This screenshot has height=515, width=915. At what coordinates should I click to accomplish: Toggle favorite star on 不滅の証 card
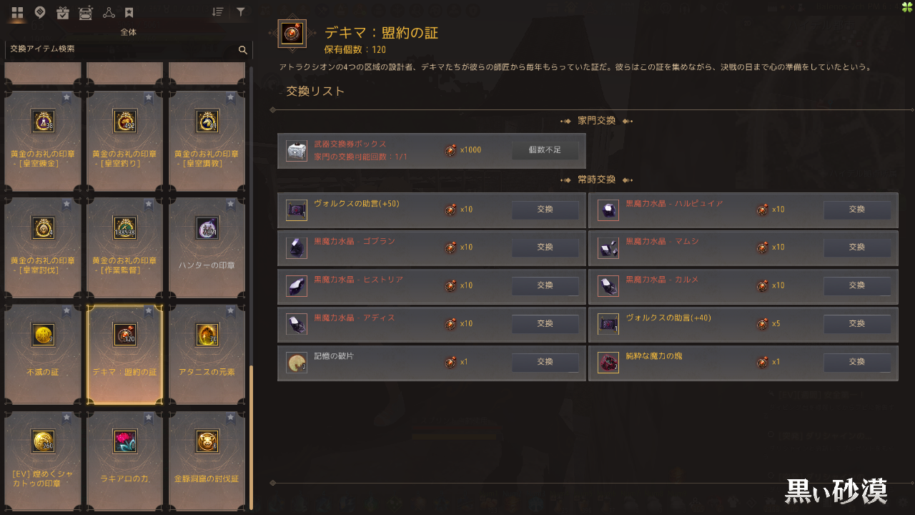pyautogui.click(x=66, y=311)
